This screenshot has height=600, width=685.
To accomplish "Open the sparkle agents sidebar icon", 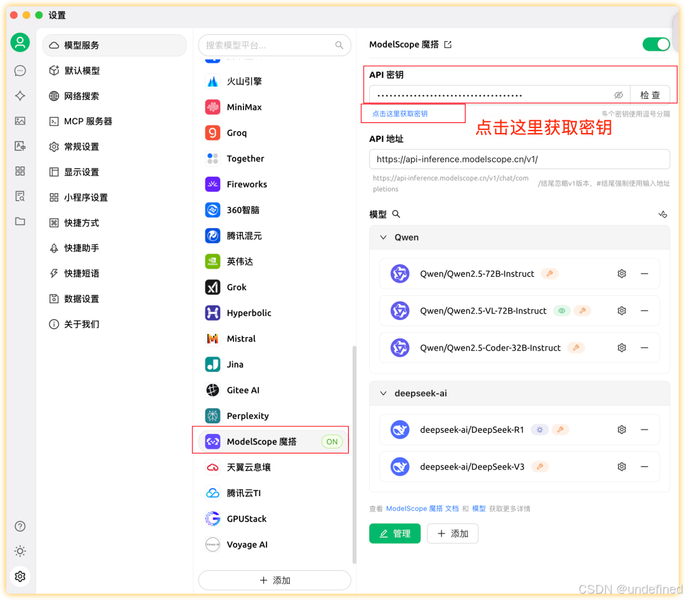I will coord(20,96).
